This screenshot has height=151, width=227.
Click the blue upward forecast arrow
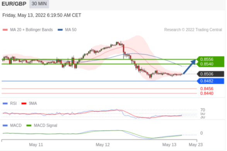tap(189, 66)
